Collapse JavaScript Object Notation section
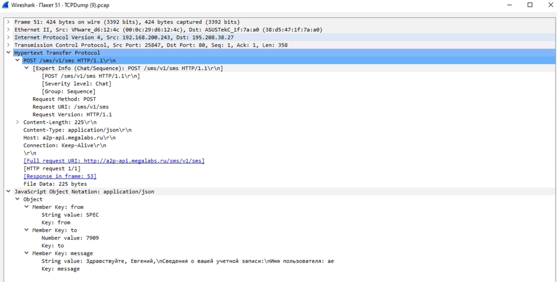 [8, 191]
